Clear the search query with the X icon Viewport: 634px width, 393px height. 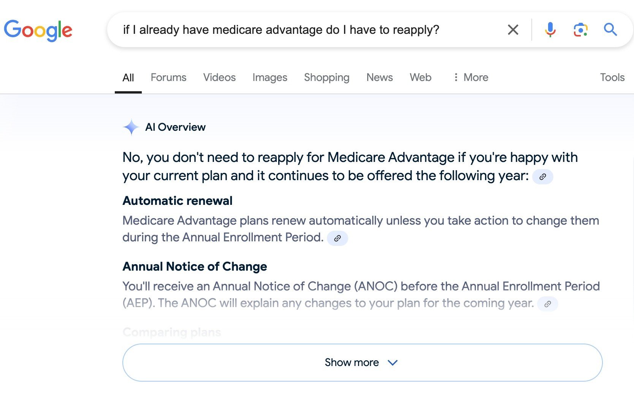513,29
